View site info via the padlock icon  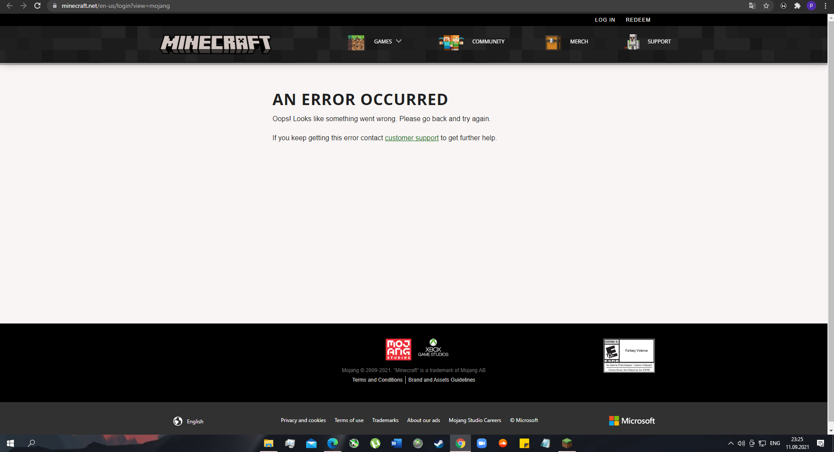coord(55,6)
